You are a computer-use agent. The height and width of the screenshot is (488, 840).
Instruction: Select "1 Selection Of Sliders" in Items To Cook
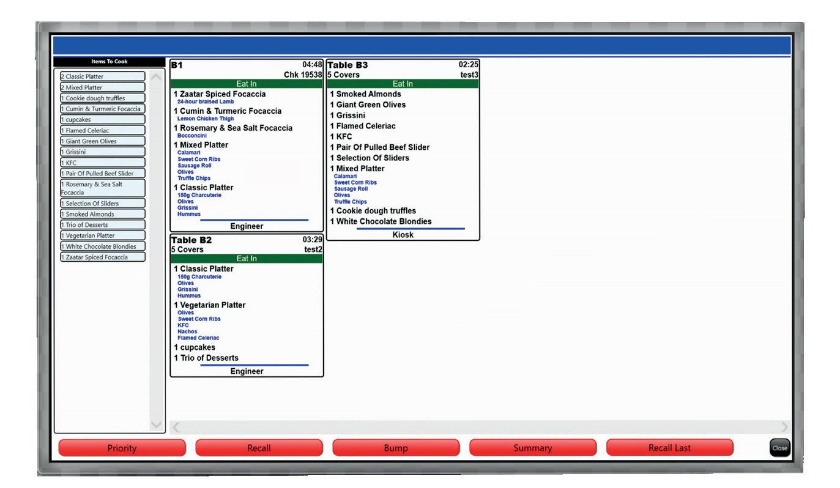pyautogui.click(x=102, y=203)
